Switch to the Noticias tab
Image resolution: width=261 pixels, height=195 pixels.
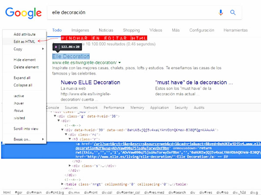point(106,30)
